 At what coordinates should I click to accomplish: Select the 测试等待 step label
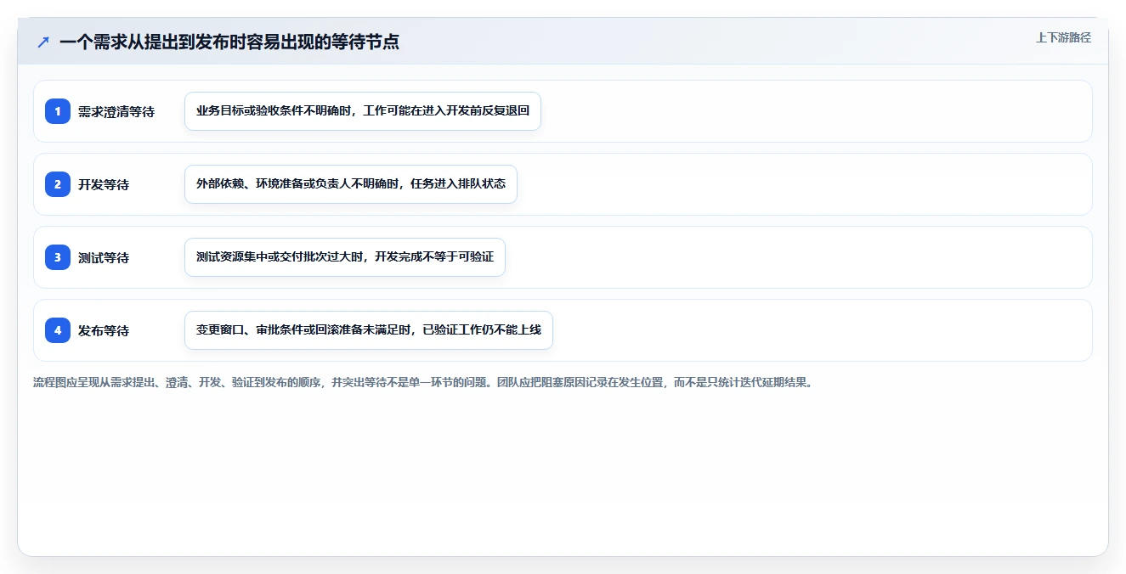tap(104, 257)
